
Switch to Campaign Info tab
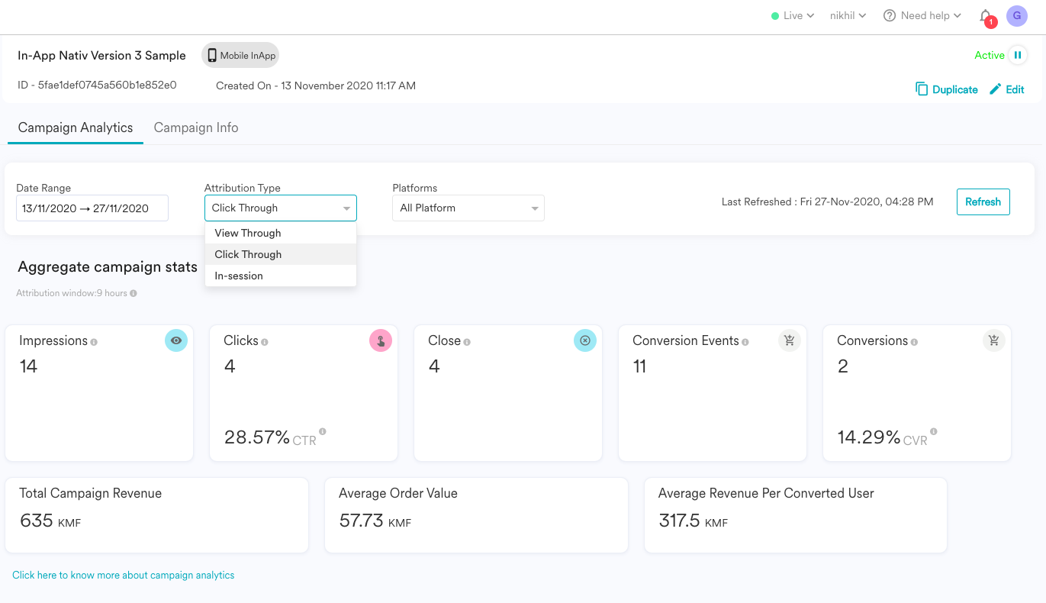point(196,127)
